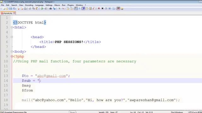Open the Macro menu
202x113 pixels.
[x=57, y=5]
